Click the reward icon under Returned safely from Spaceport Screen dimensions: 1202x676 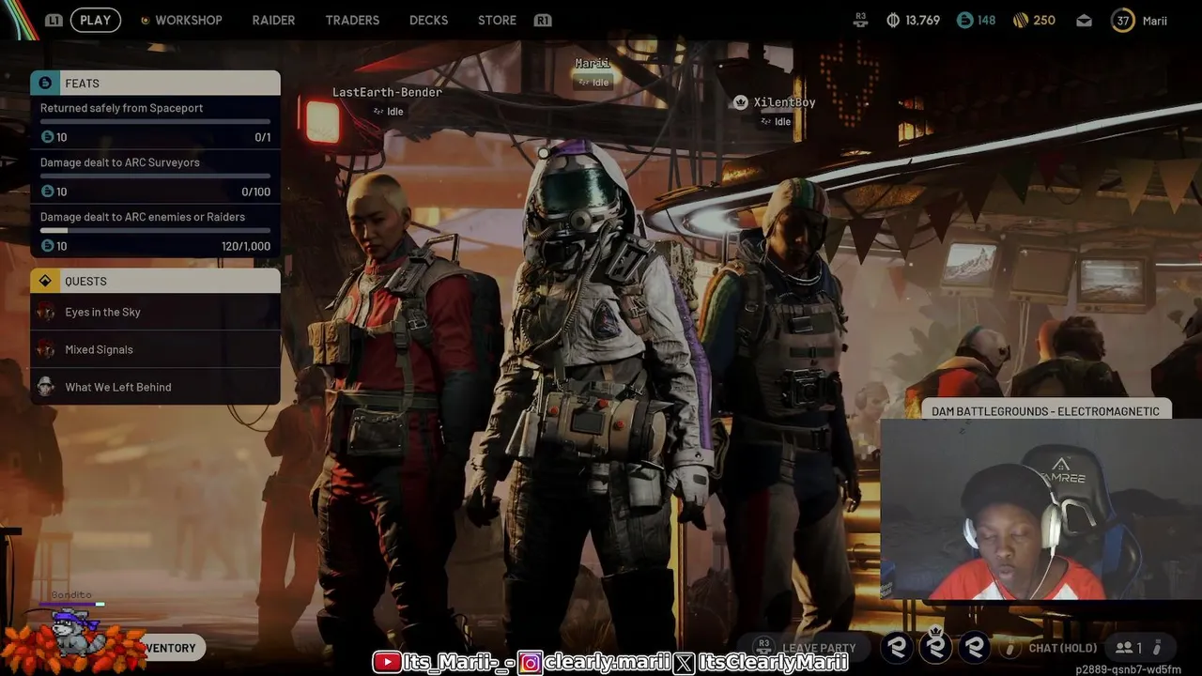coord(48,137)
